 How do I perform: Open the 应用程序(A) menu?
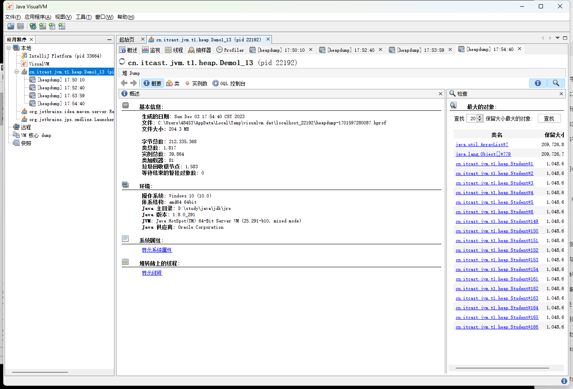38,17
